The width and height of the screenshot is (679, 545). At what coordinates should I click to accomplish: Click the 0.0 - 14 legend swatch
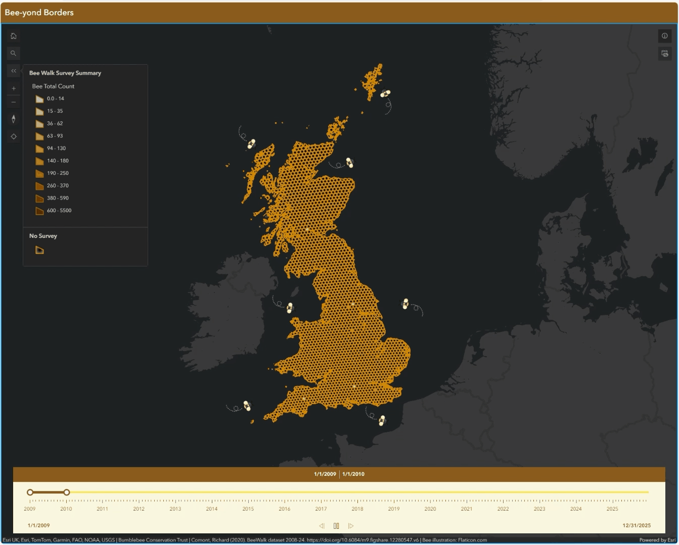coord(39,99)
